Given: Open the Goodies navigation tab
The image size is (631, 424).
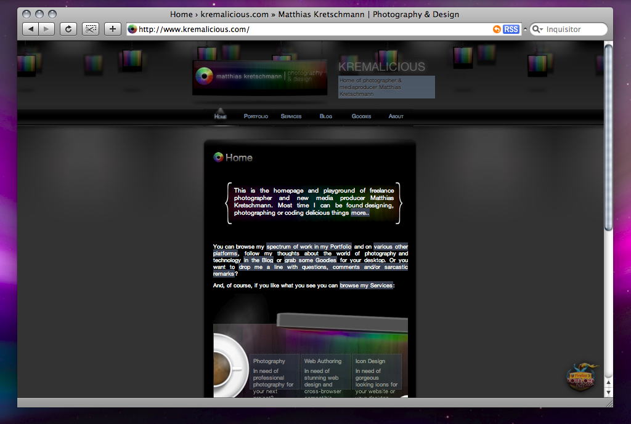Looking at the screenshot, I should tap(361, 116).
